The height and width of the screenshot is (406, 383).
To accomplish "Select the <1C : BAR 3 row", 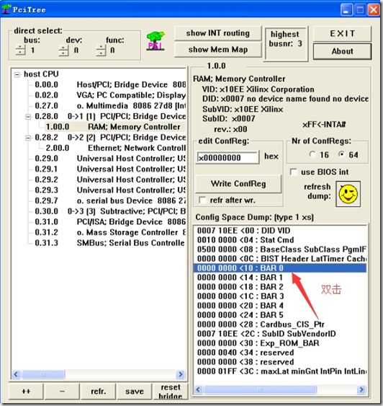I will point(280,296).
